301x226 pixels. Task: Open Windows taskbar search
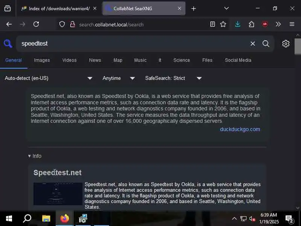[x=27, y=218]
